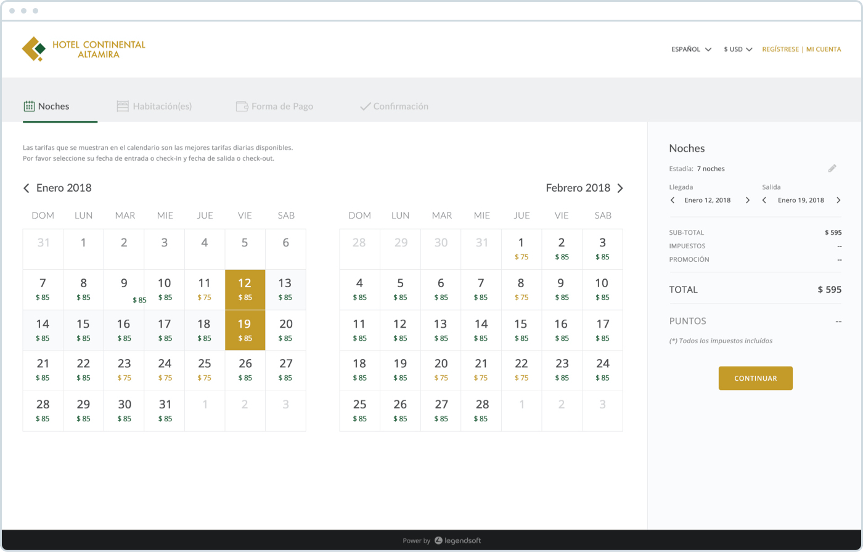Open the Confirmación step tab

click(x=394, y=107)
